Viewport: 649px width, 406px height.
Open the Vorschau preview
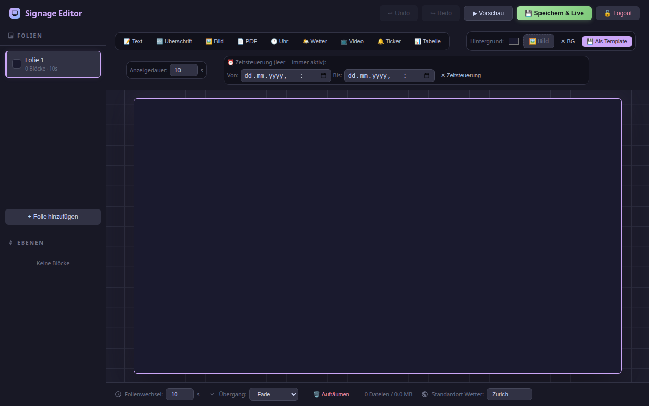(x=488, y=13)
